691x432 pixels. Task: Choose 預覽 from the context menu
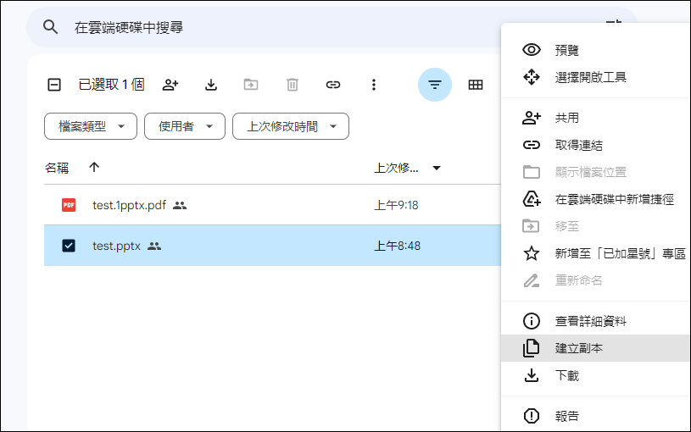pyautogui.click(x=596, y=50)
